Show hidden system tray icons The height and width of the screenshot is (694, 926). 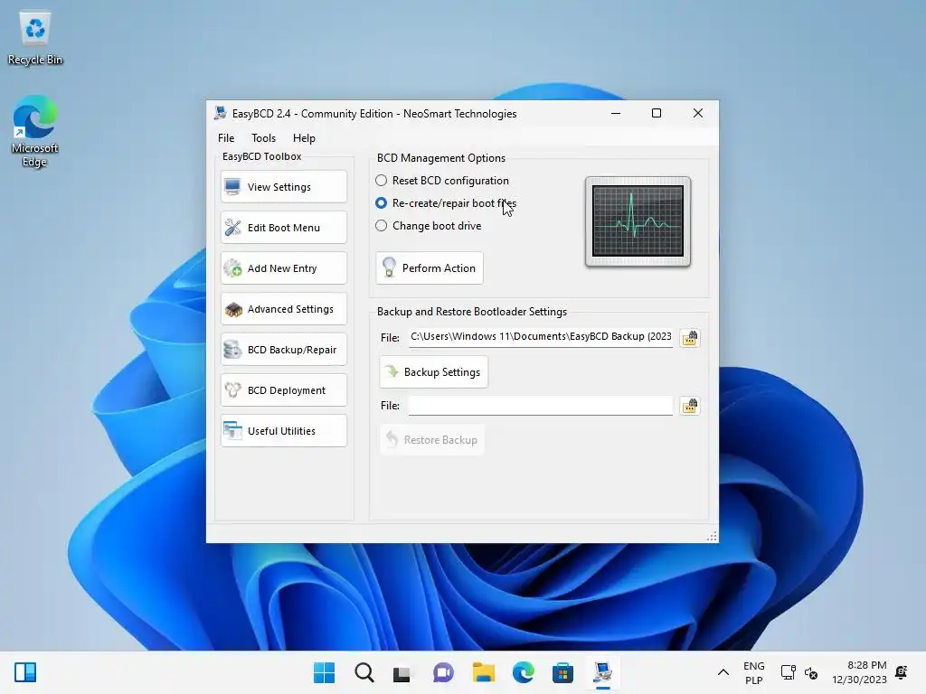point(723,672)
